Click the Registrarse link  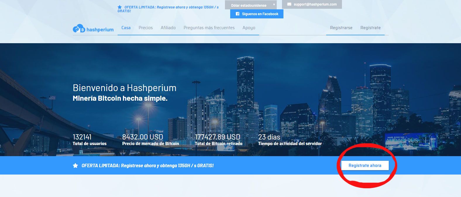point(341,28)
